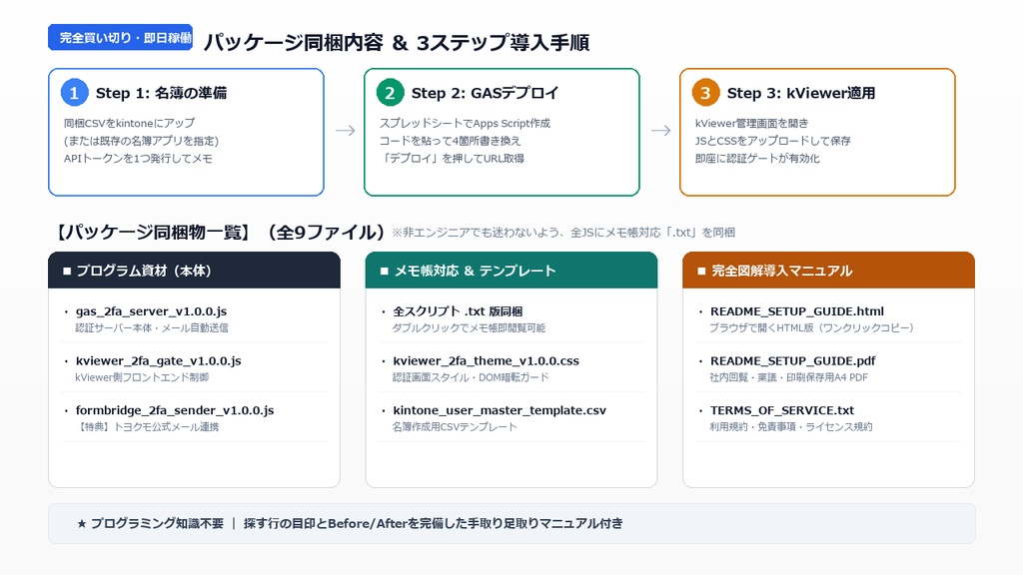1023x575 pixels.
Task: Select file formbridge_2fa_sender_v1.0.0.js
Action: tap(175, 410)
